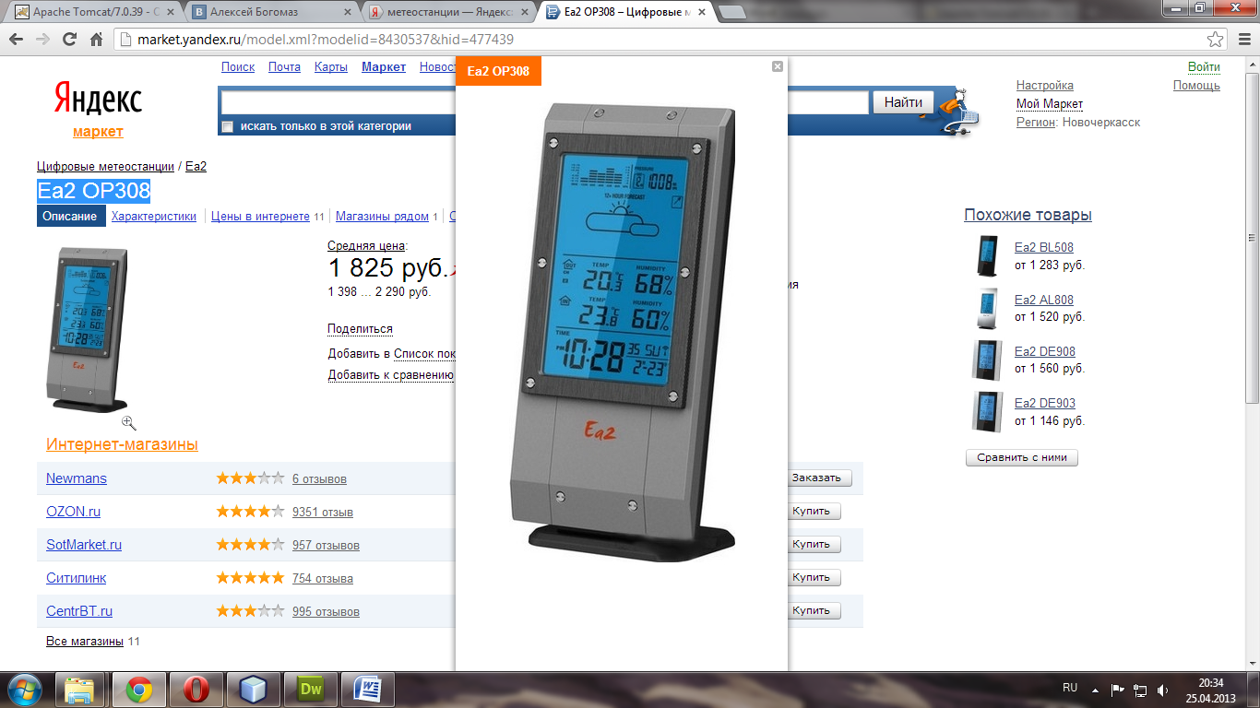Launch Opera from the taskbar
Image resolution: width=1260 pixels, height=708 pixels.
click(x=196, y=689)
